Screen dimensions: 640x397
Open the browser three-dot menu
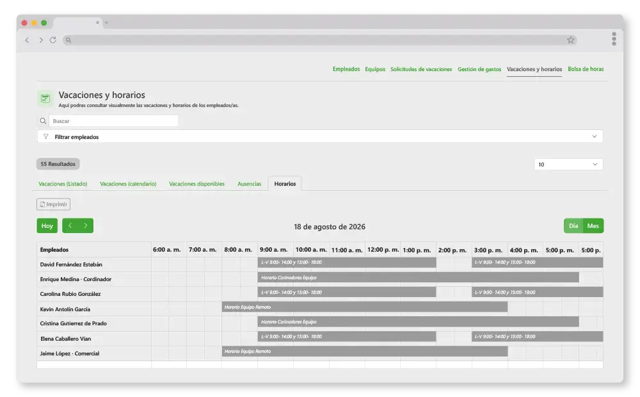[x=614, y=39]
